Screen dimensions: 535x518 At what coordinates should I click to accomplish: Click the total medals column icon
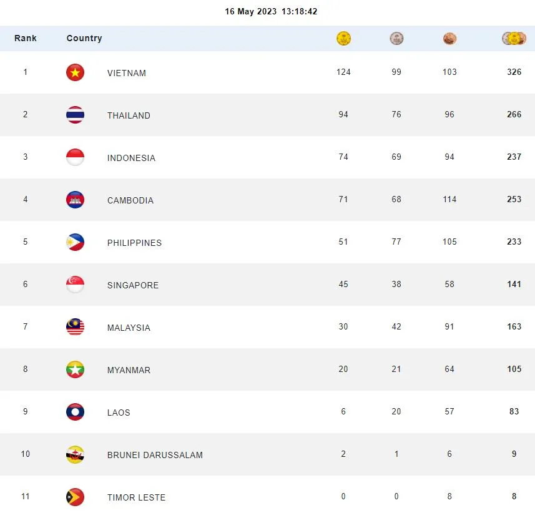click(514, 39)
